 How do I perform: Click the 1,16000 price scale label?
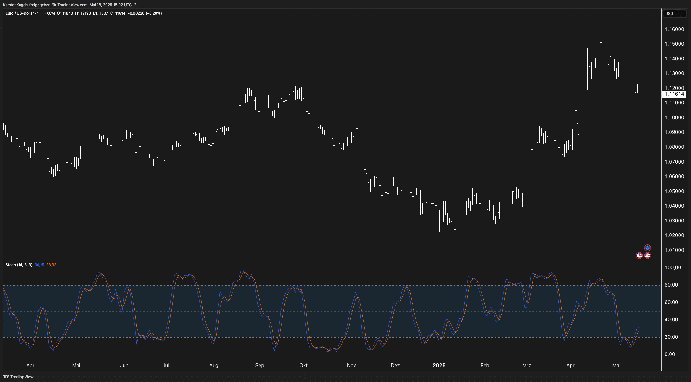[x=674, y=29]
